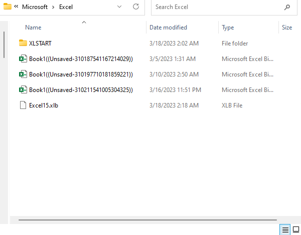Click the folder icon in address bar
The width and height of the screenshot is (301, 235).
pyautogui.click(x=8, y=6)
